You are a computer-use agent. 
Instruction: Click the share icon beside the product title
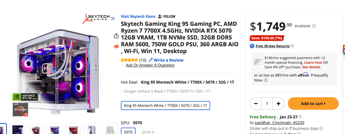[x=116, y=36]
